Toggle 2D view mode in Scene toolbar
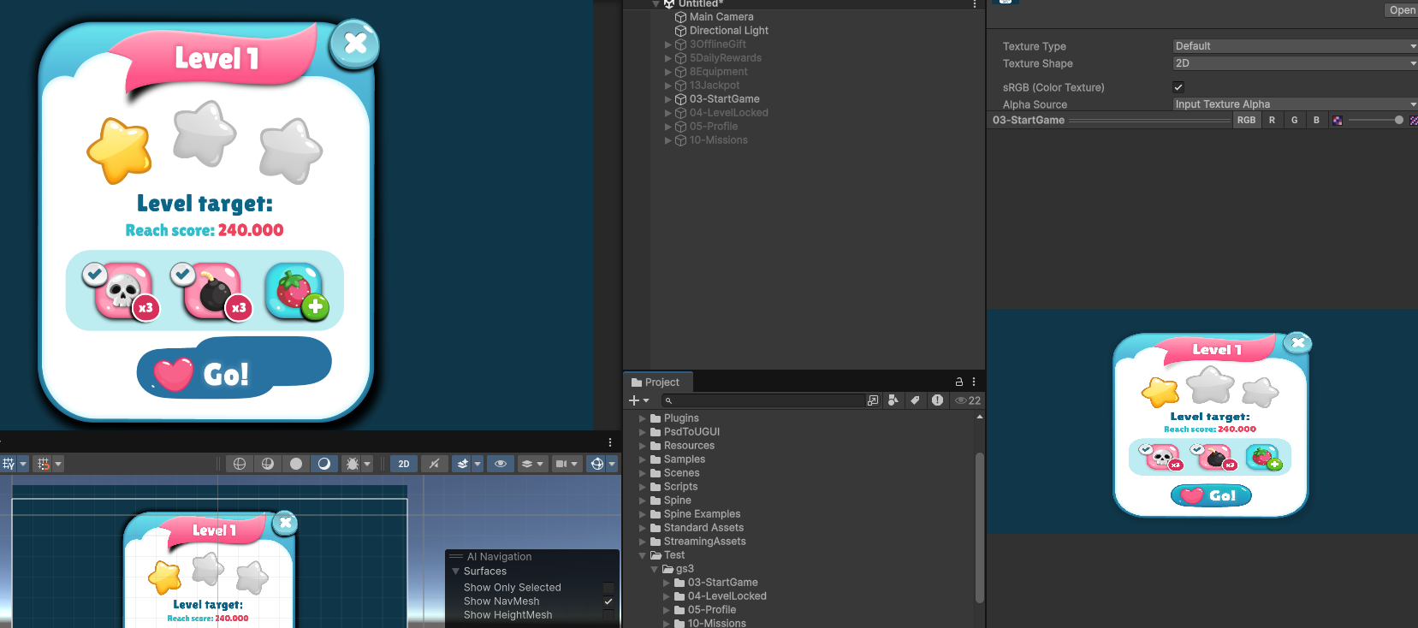The width and height of the screenshot is (1418, 628). pos(403,464)
